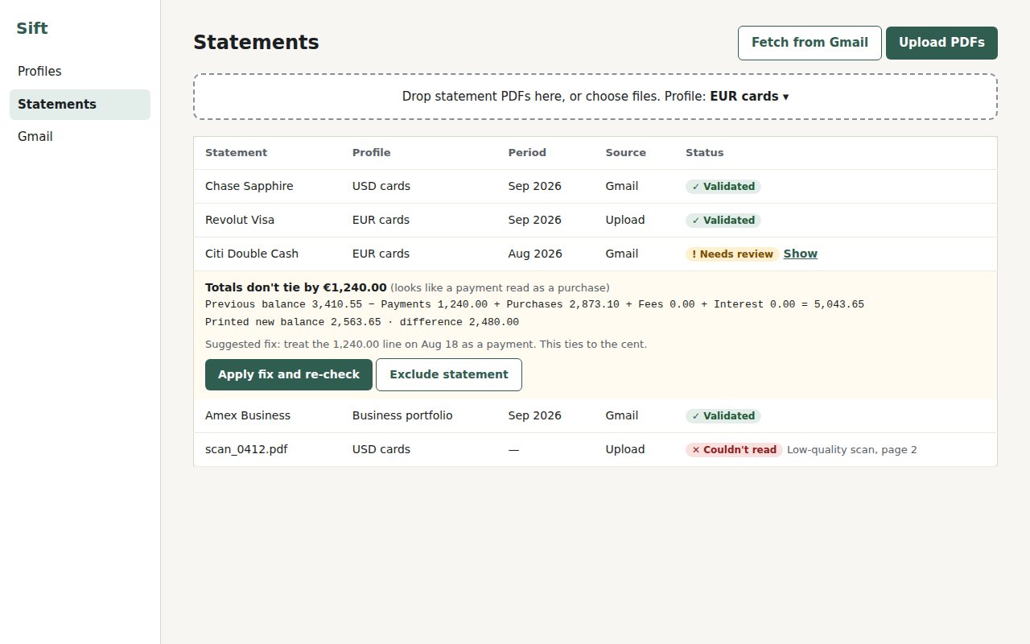Screen dimensions: 1030x644
Task: Select the Amex Business statement name
Action: (248, 415)
